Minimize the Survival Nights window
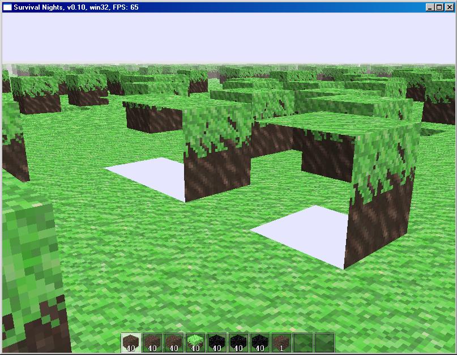Viewport: 457px width, 355px height. tap(430, 7)
